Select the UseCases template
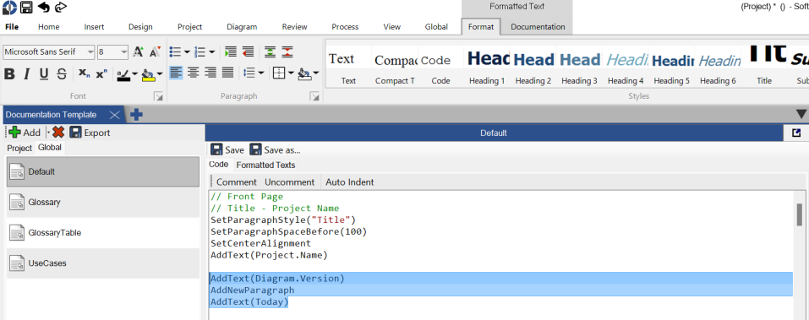The image size is (809, 320). [x=103, y=263]
